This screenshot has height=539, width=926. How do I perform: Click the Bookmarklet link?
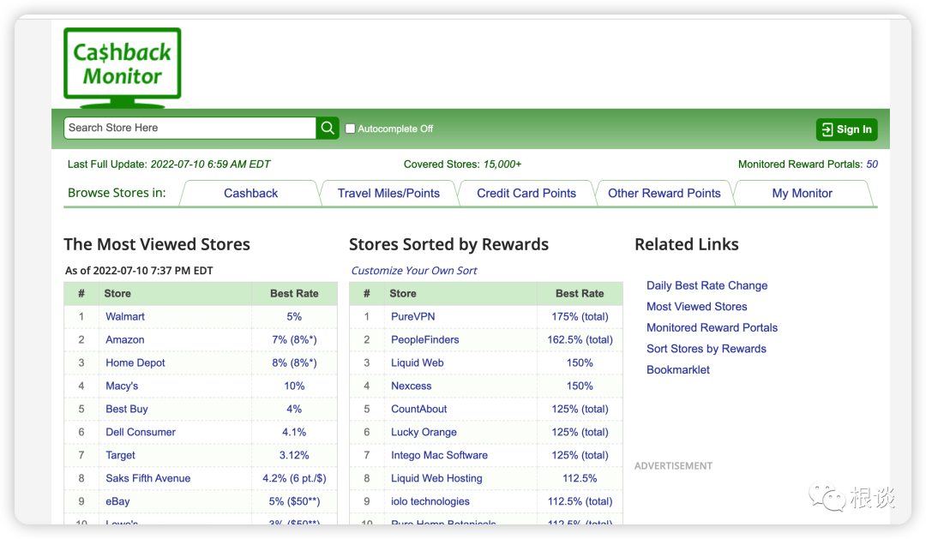click(x=678, y=370)
